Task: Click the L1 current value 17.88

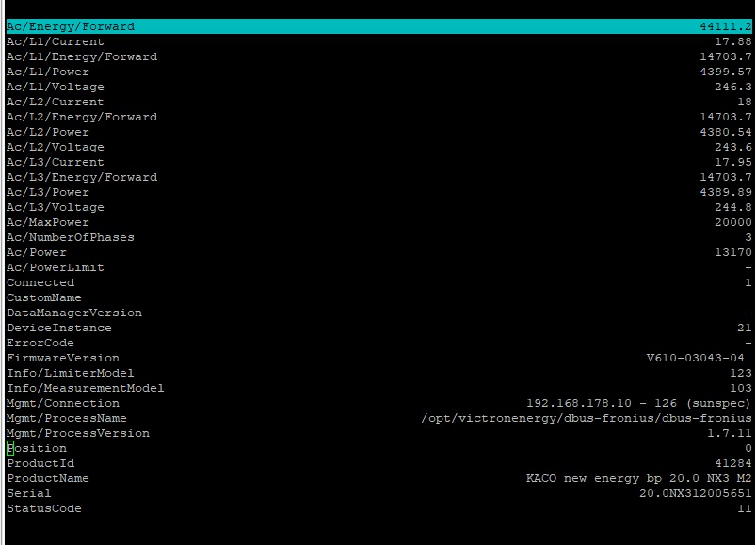Action: tap(732, 41)
